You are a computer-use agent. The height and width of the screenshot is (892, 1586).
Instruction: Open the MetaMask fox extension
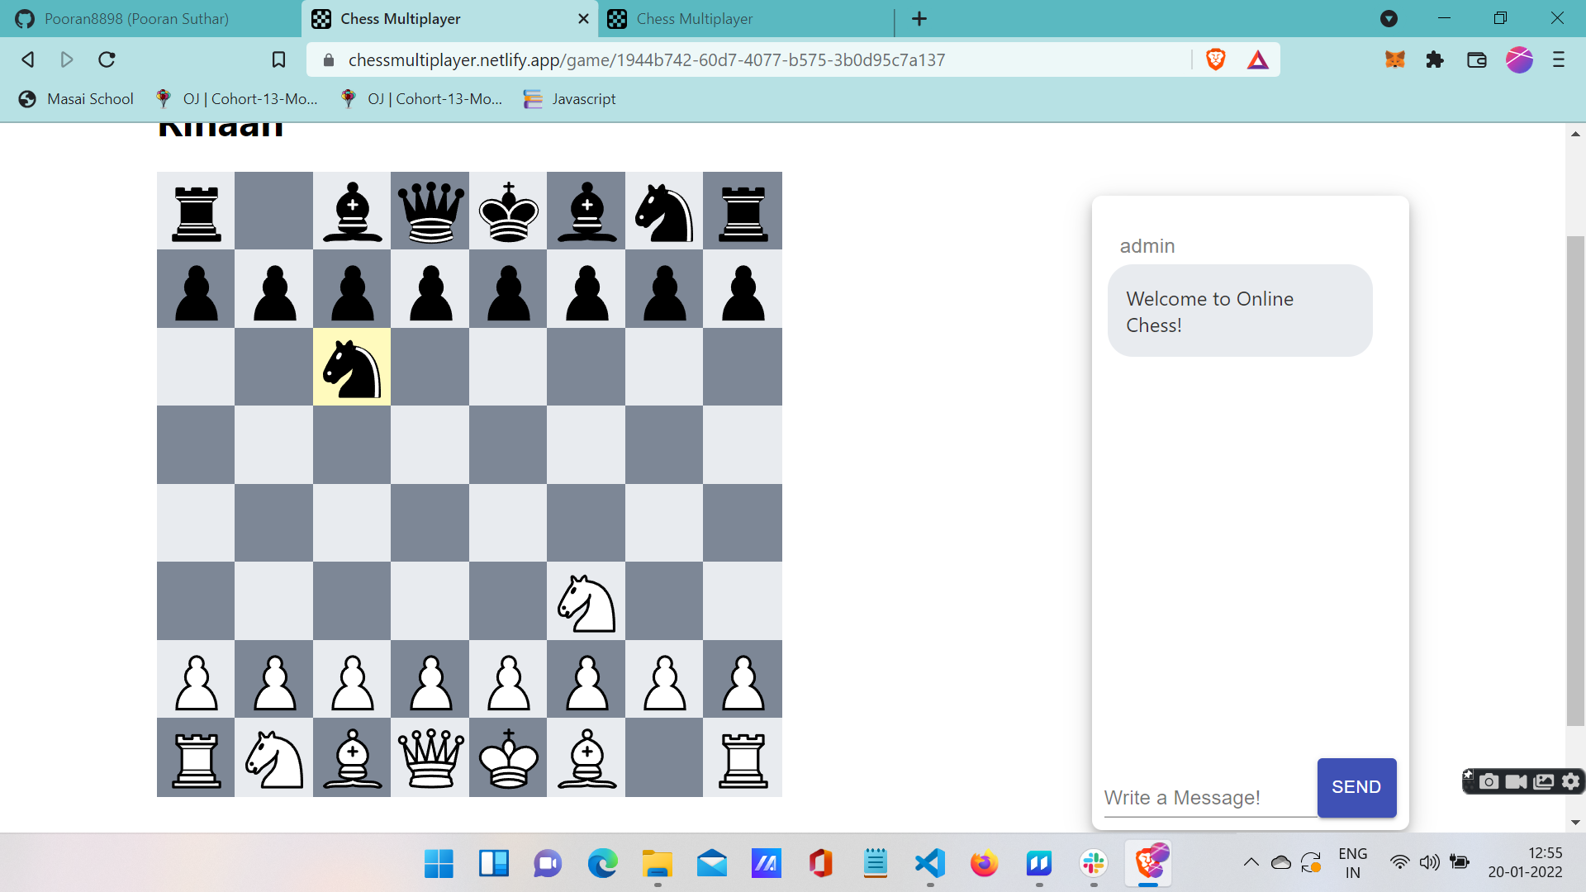click(x=1395, y=59)
